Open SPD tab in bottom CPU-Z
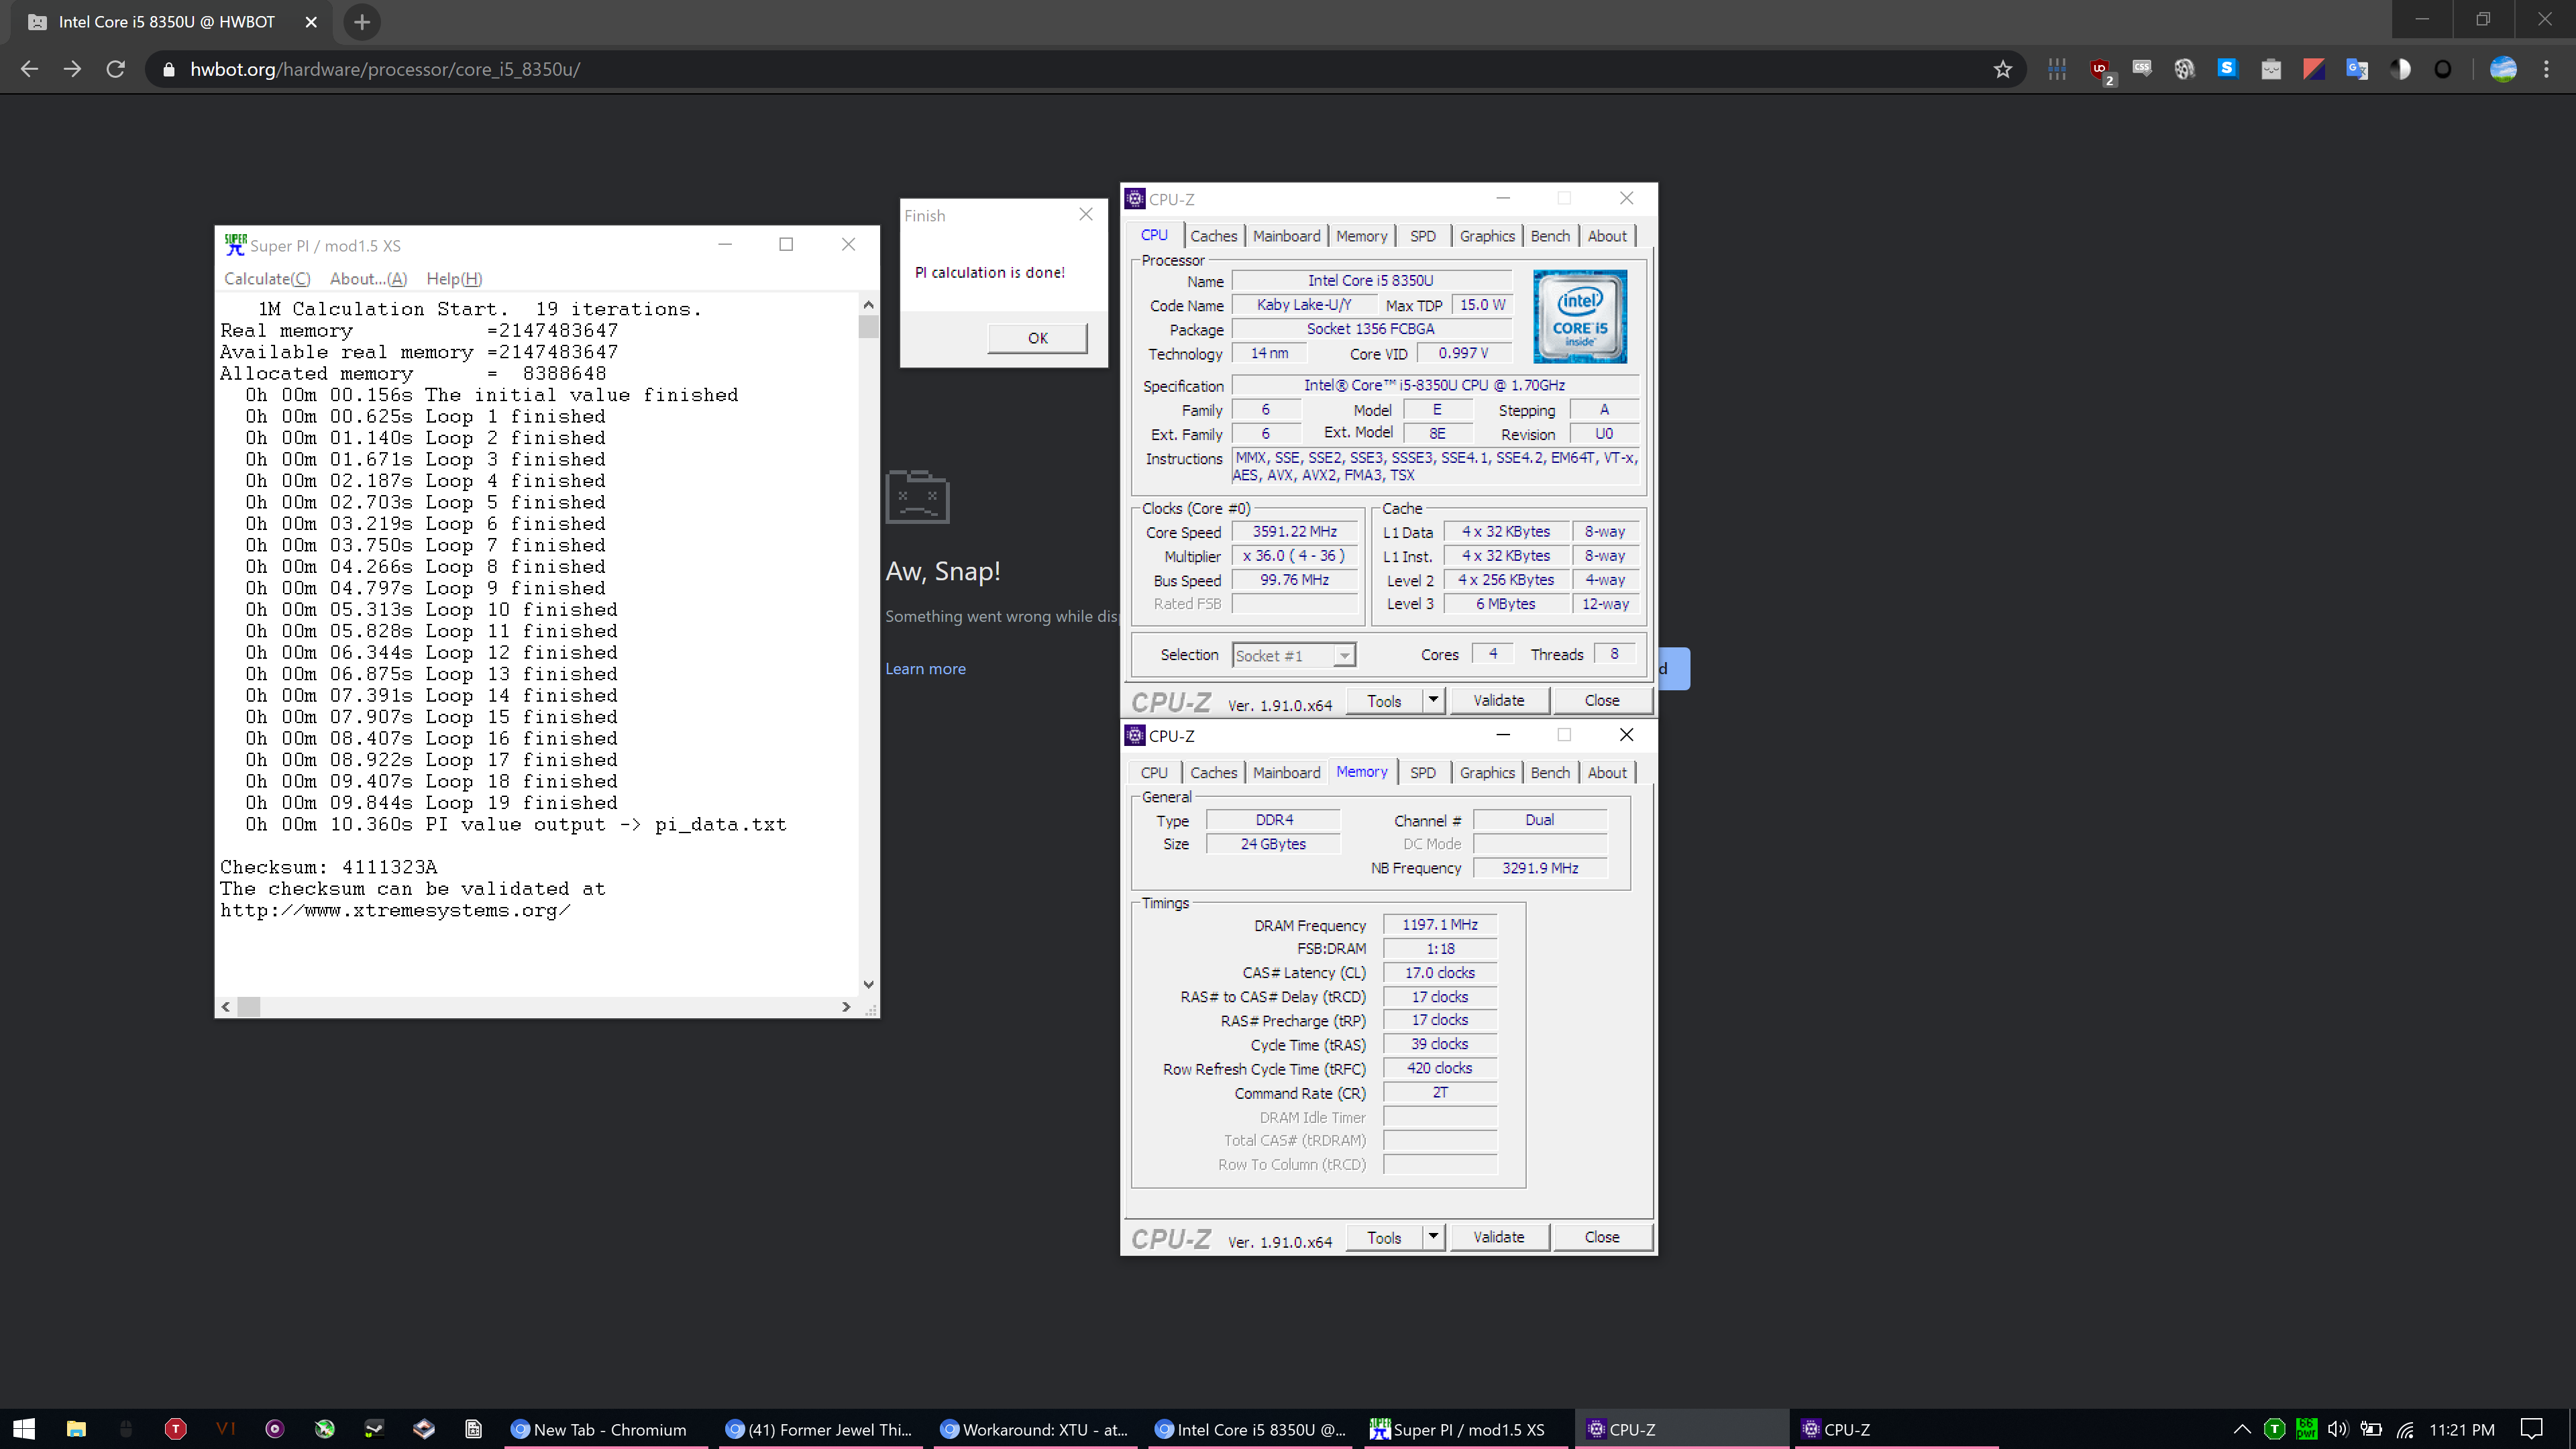The width and height of the screenshot is (2576, 1449). [1422, 773]
